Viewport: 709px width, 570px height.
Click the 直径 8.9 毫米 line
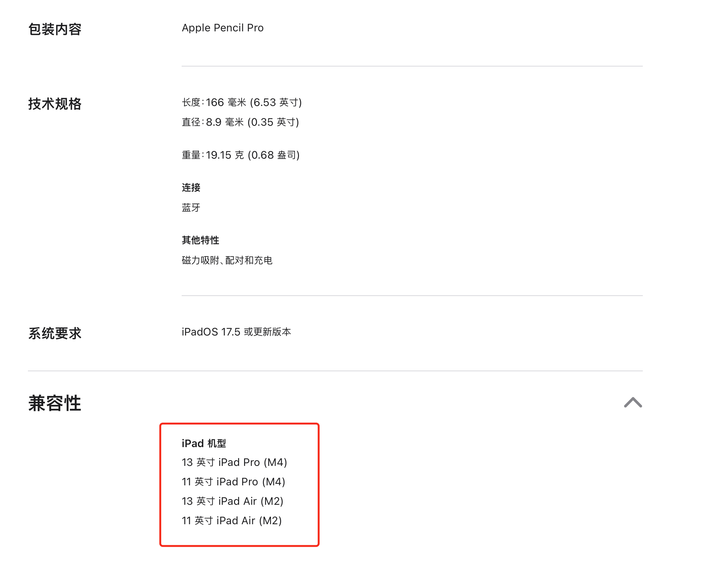[x=240, y=122]
